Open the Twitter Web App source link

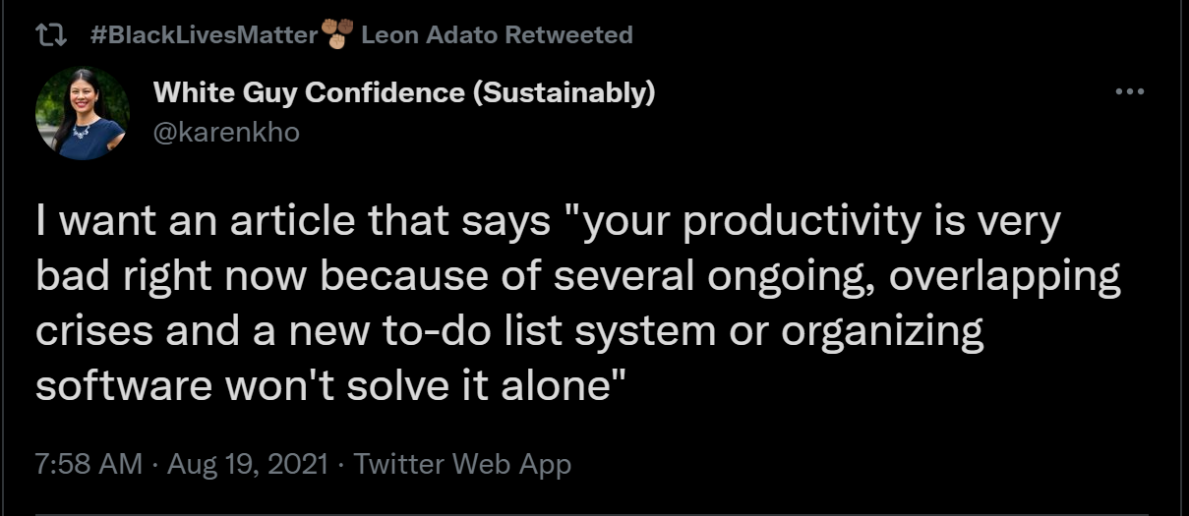462,464
